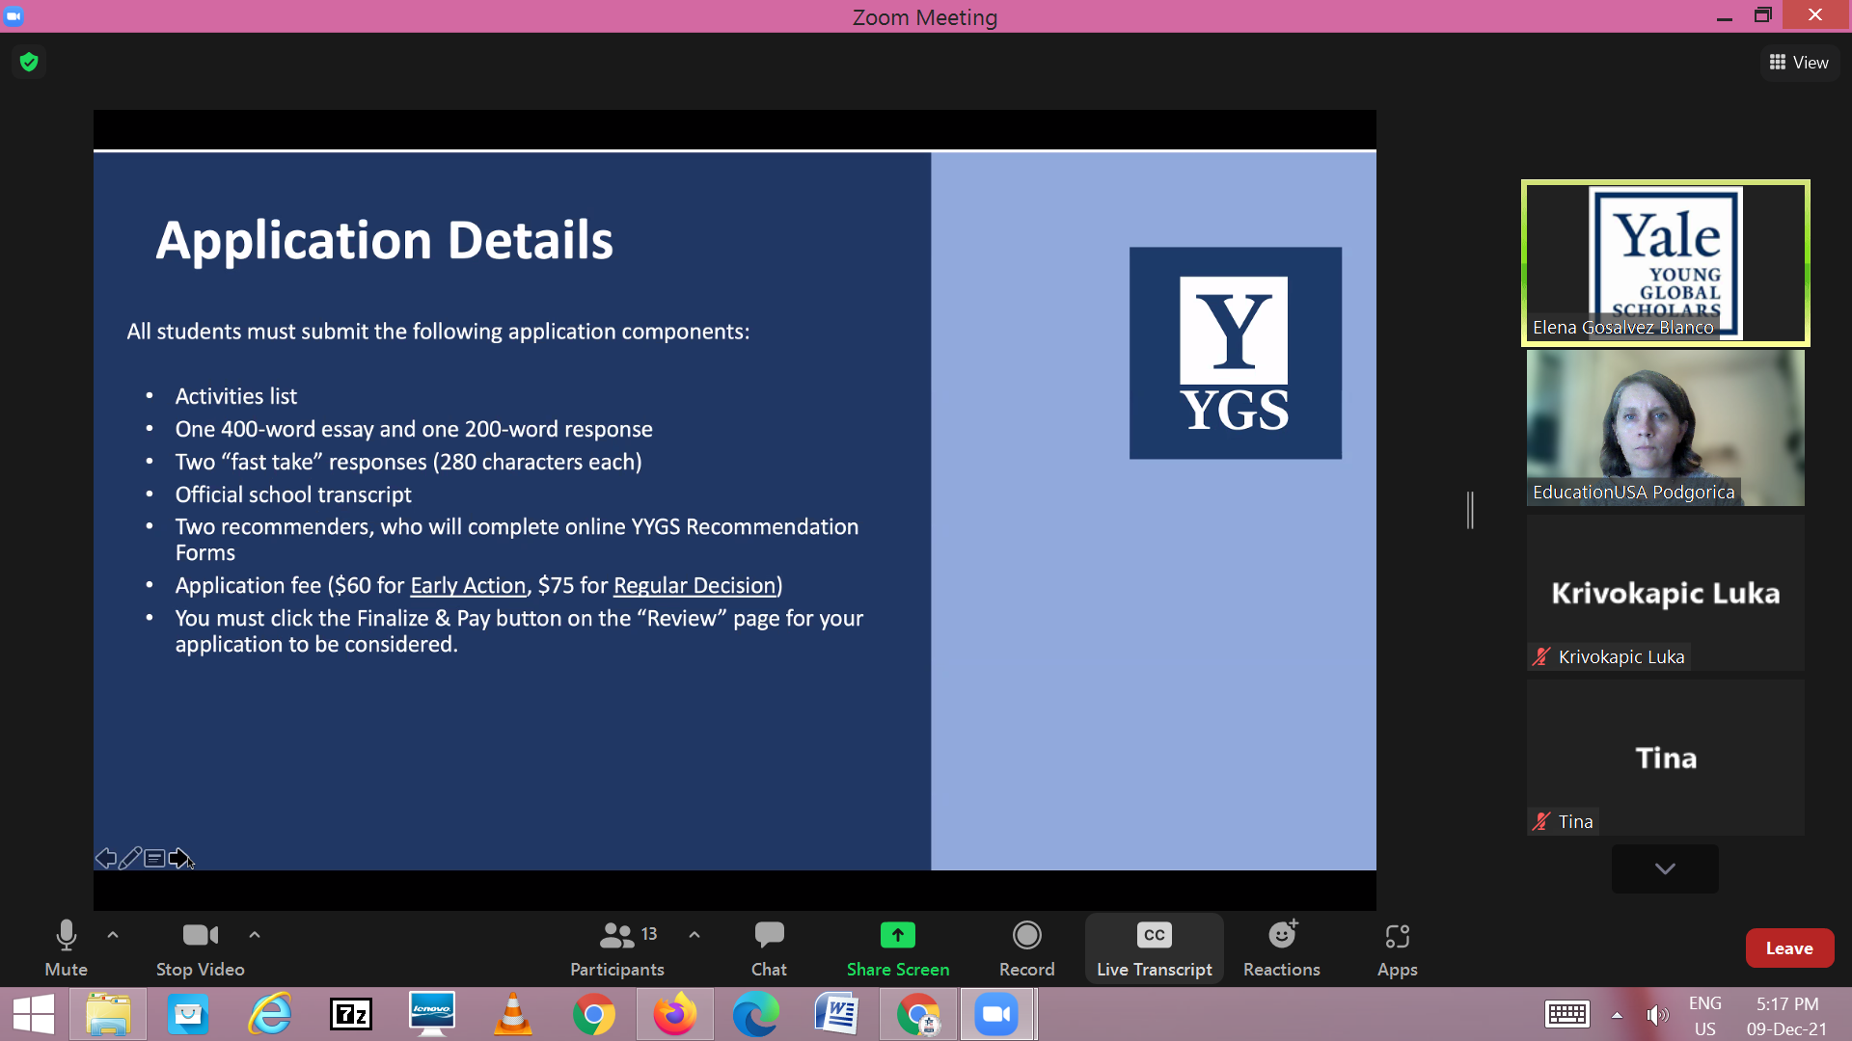The height and width of the screenshot is (1041, 1852).
Task: Select Tina participant tile
Action: click(x=1665, y=758)
